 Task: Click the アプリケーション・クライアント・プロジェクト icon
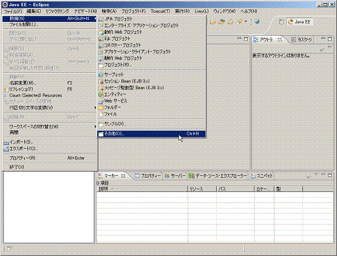pyautogui.click(x=101, y=52)
